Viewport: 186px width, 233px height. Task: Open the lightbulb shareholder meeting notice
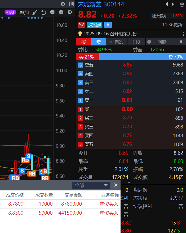107,34
